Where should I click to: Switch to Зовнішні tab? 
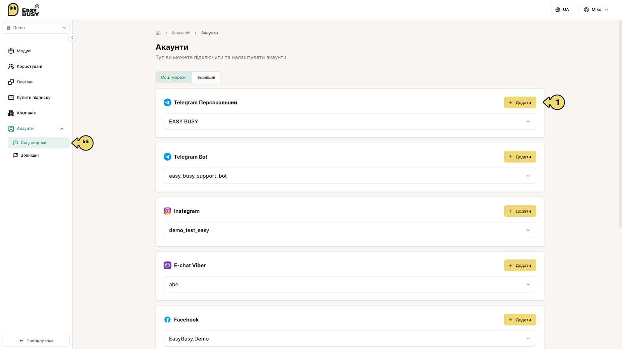pos(206,78)
